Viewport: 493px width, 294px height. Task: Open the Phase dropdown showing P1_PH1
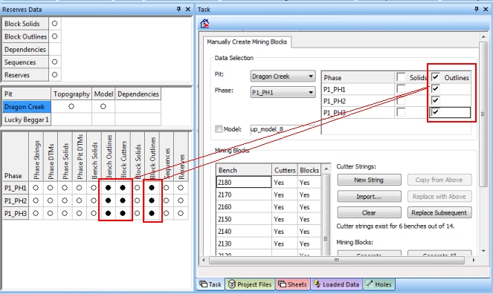[283, 92]
